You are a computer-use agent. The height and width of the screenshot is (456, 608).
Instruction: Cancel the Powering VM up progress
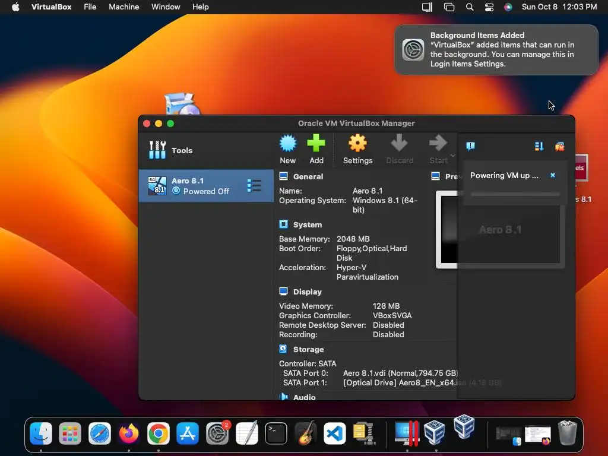pos(553,175)
